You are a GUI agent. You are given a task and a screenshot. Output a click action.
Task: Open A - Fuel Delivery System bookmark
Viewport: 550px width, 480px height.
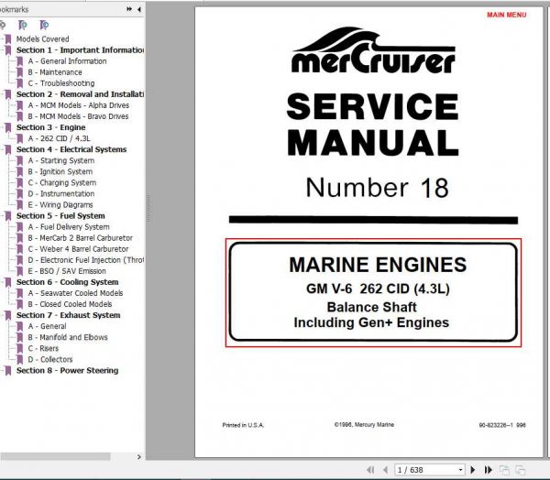pyautogui.click(x=69, y=227)
